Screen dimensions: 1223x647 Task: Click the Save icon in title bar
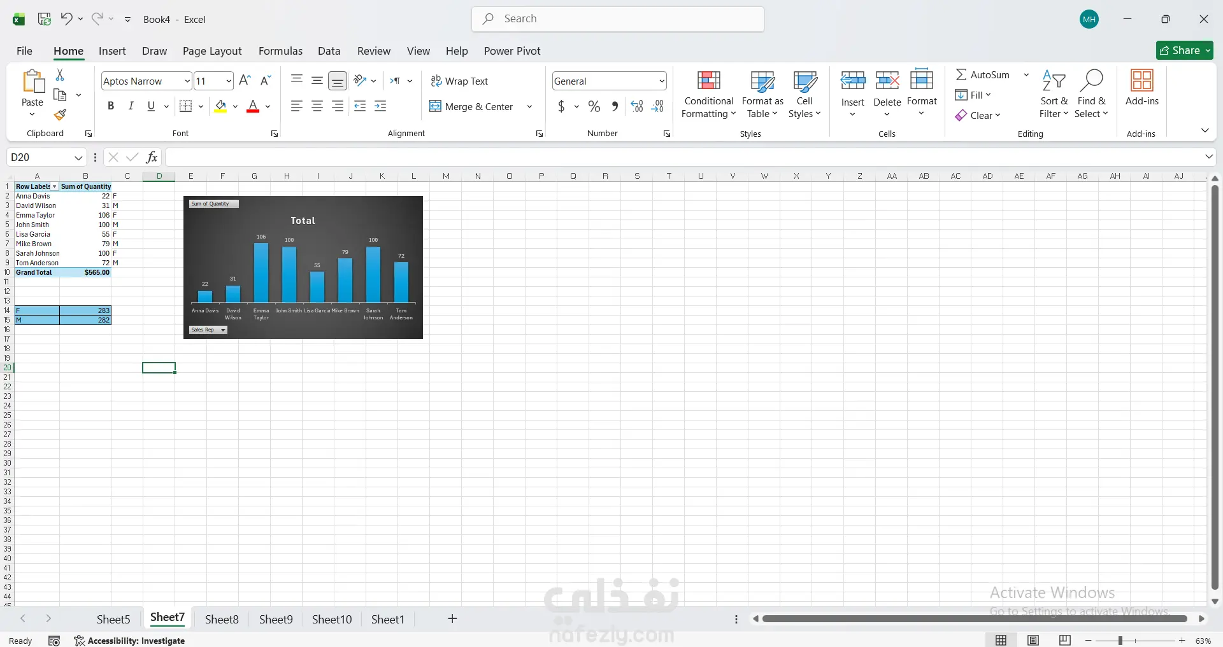click(45, 19)
